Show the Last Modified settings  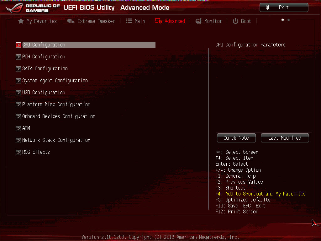285,138
